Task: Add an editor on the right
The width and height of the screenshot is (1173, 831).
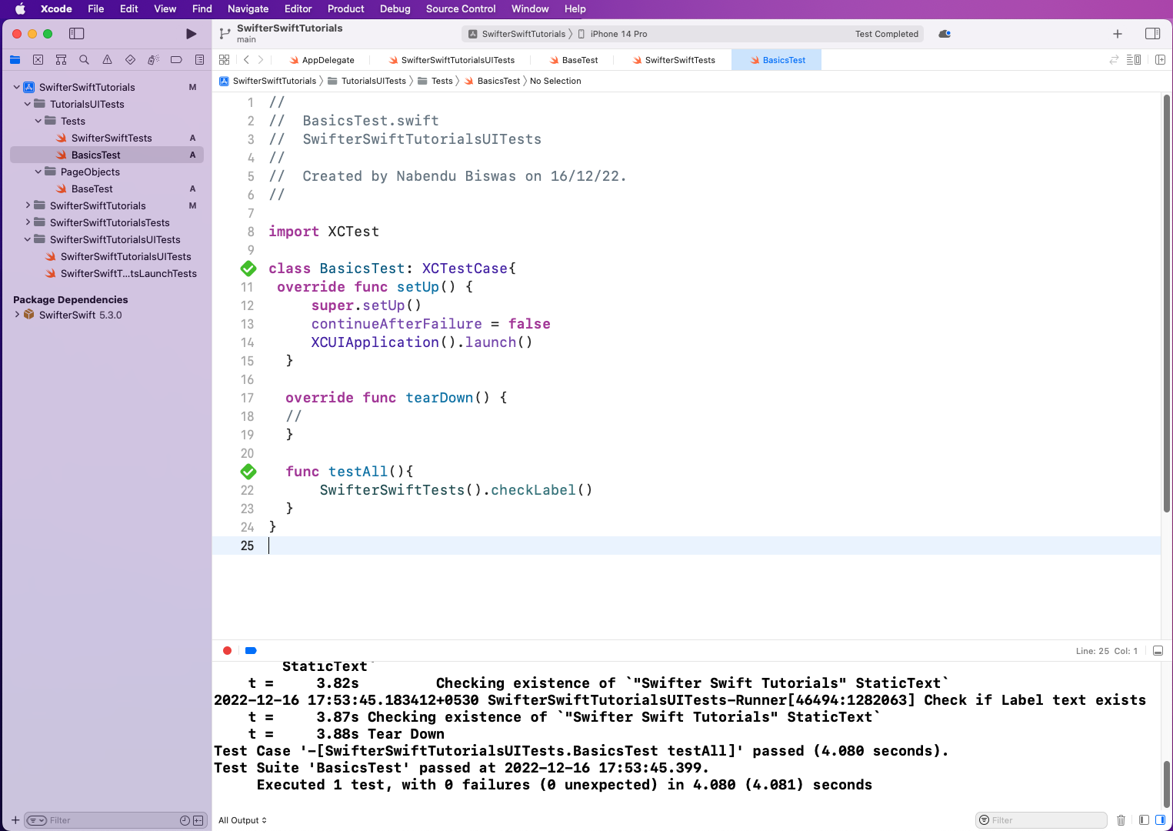Action: pos(1160,60)
